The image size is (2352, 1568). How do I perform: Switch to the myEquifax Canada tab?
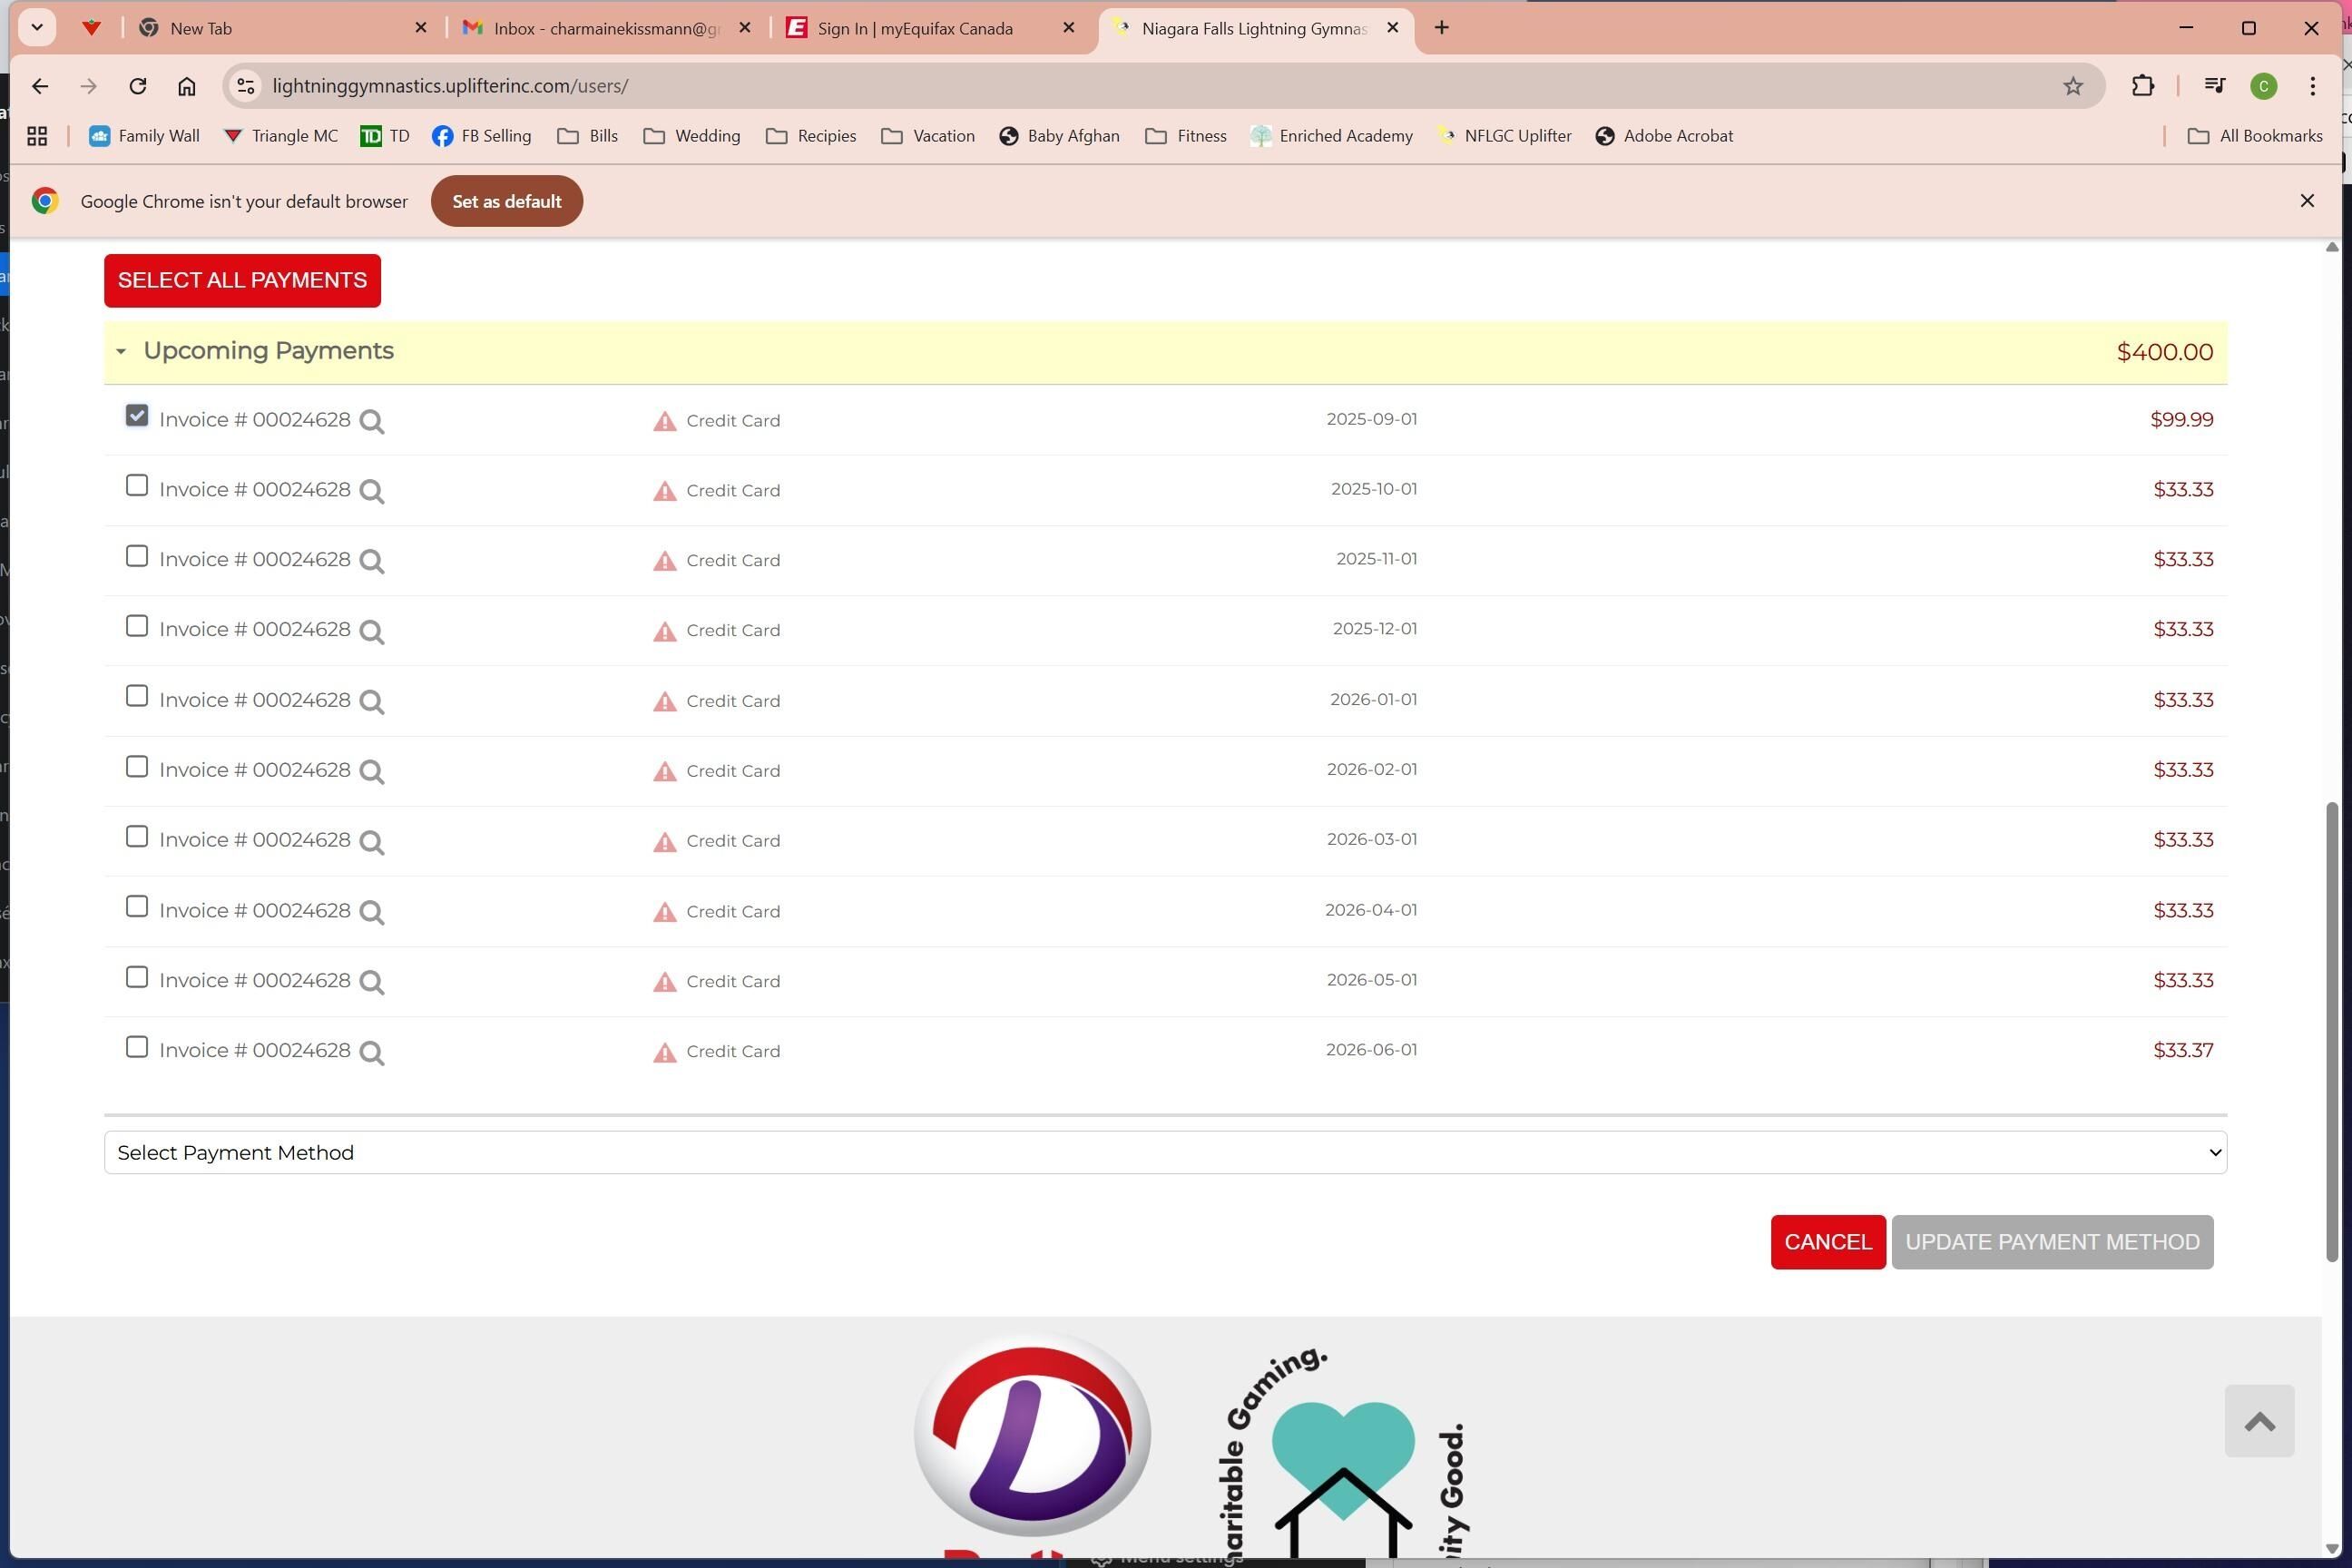[x=915, y=28]
